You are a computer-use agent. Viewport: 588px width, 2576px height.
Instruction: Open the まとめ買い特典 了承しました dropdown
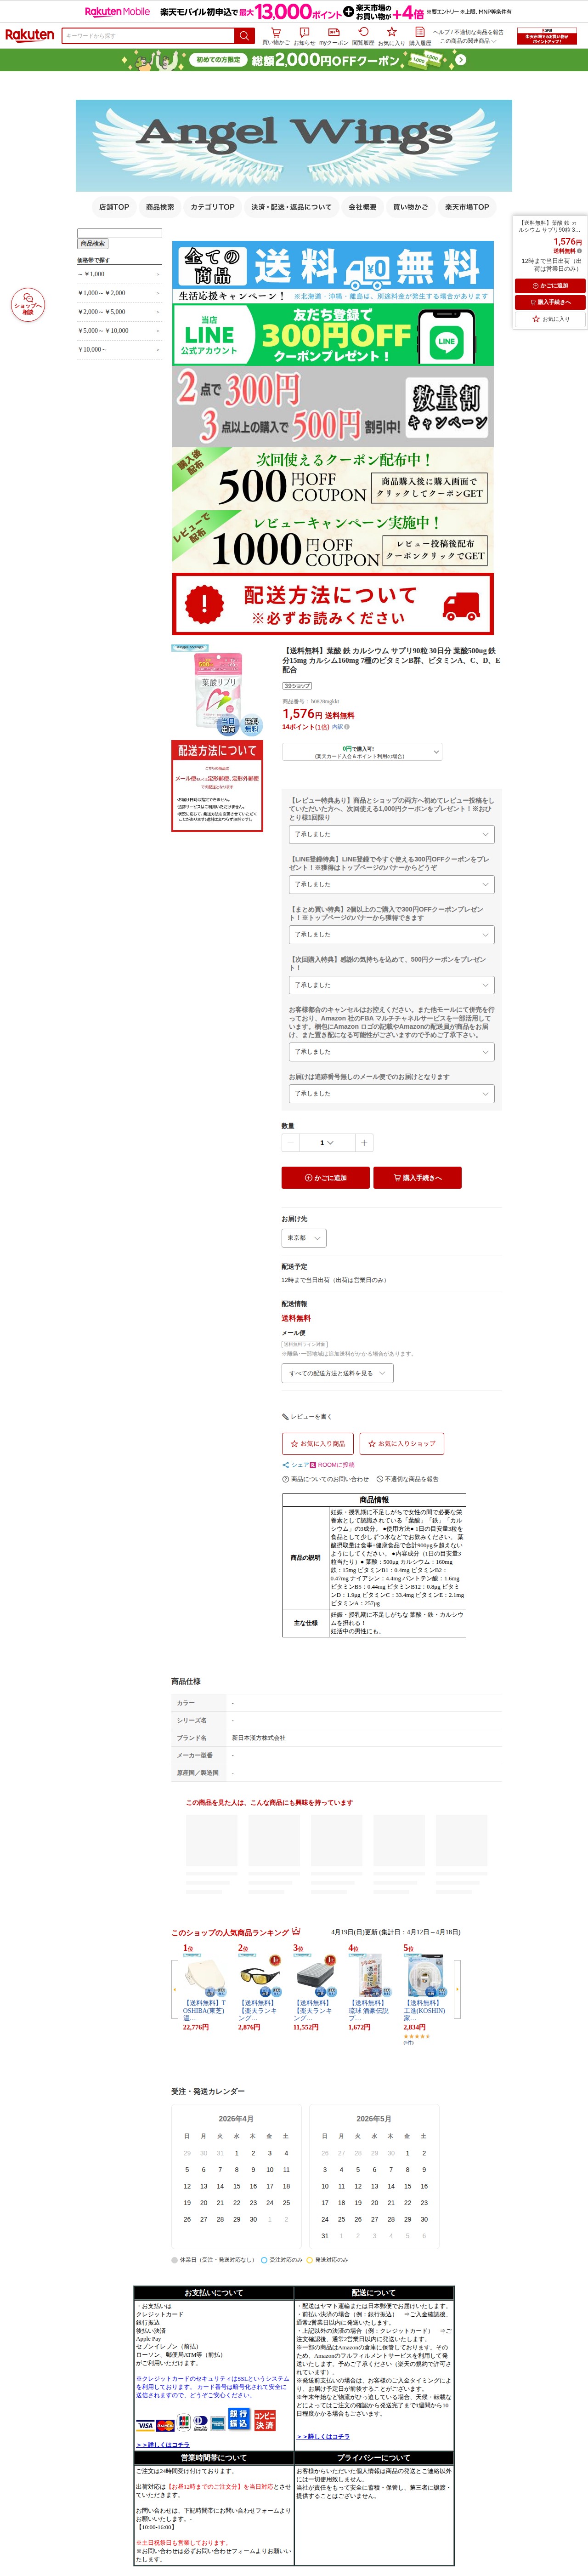coord(391,934)
